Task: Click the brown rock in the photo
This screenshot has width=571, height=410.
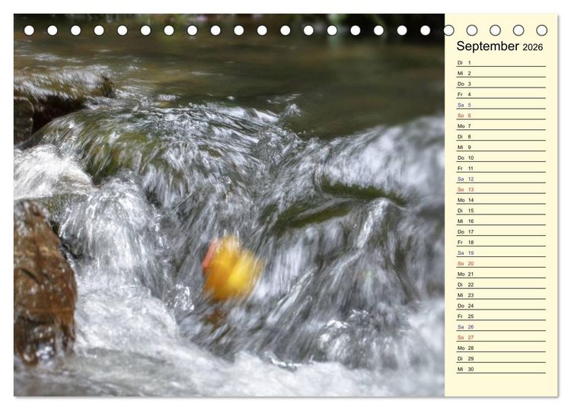Action: point(43,282)
